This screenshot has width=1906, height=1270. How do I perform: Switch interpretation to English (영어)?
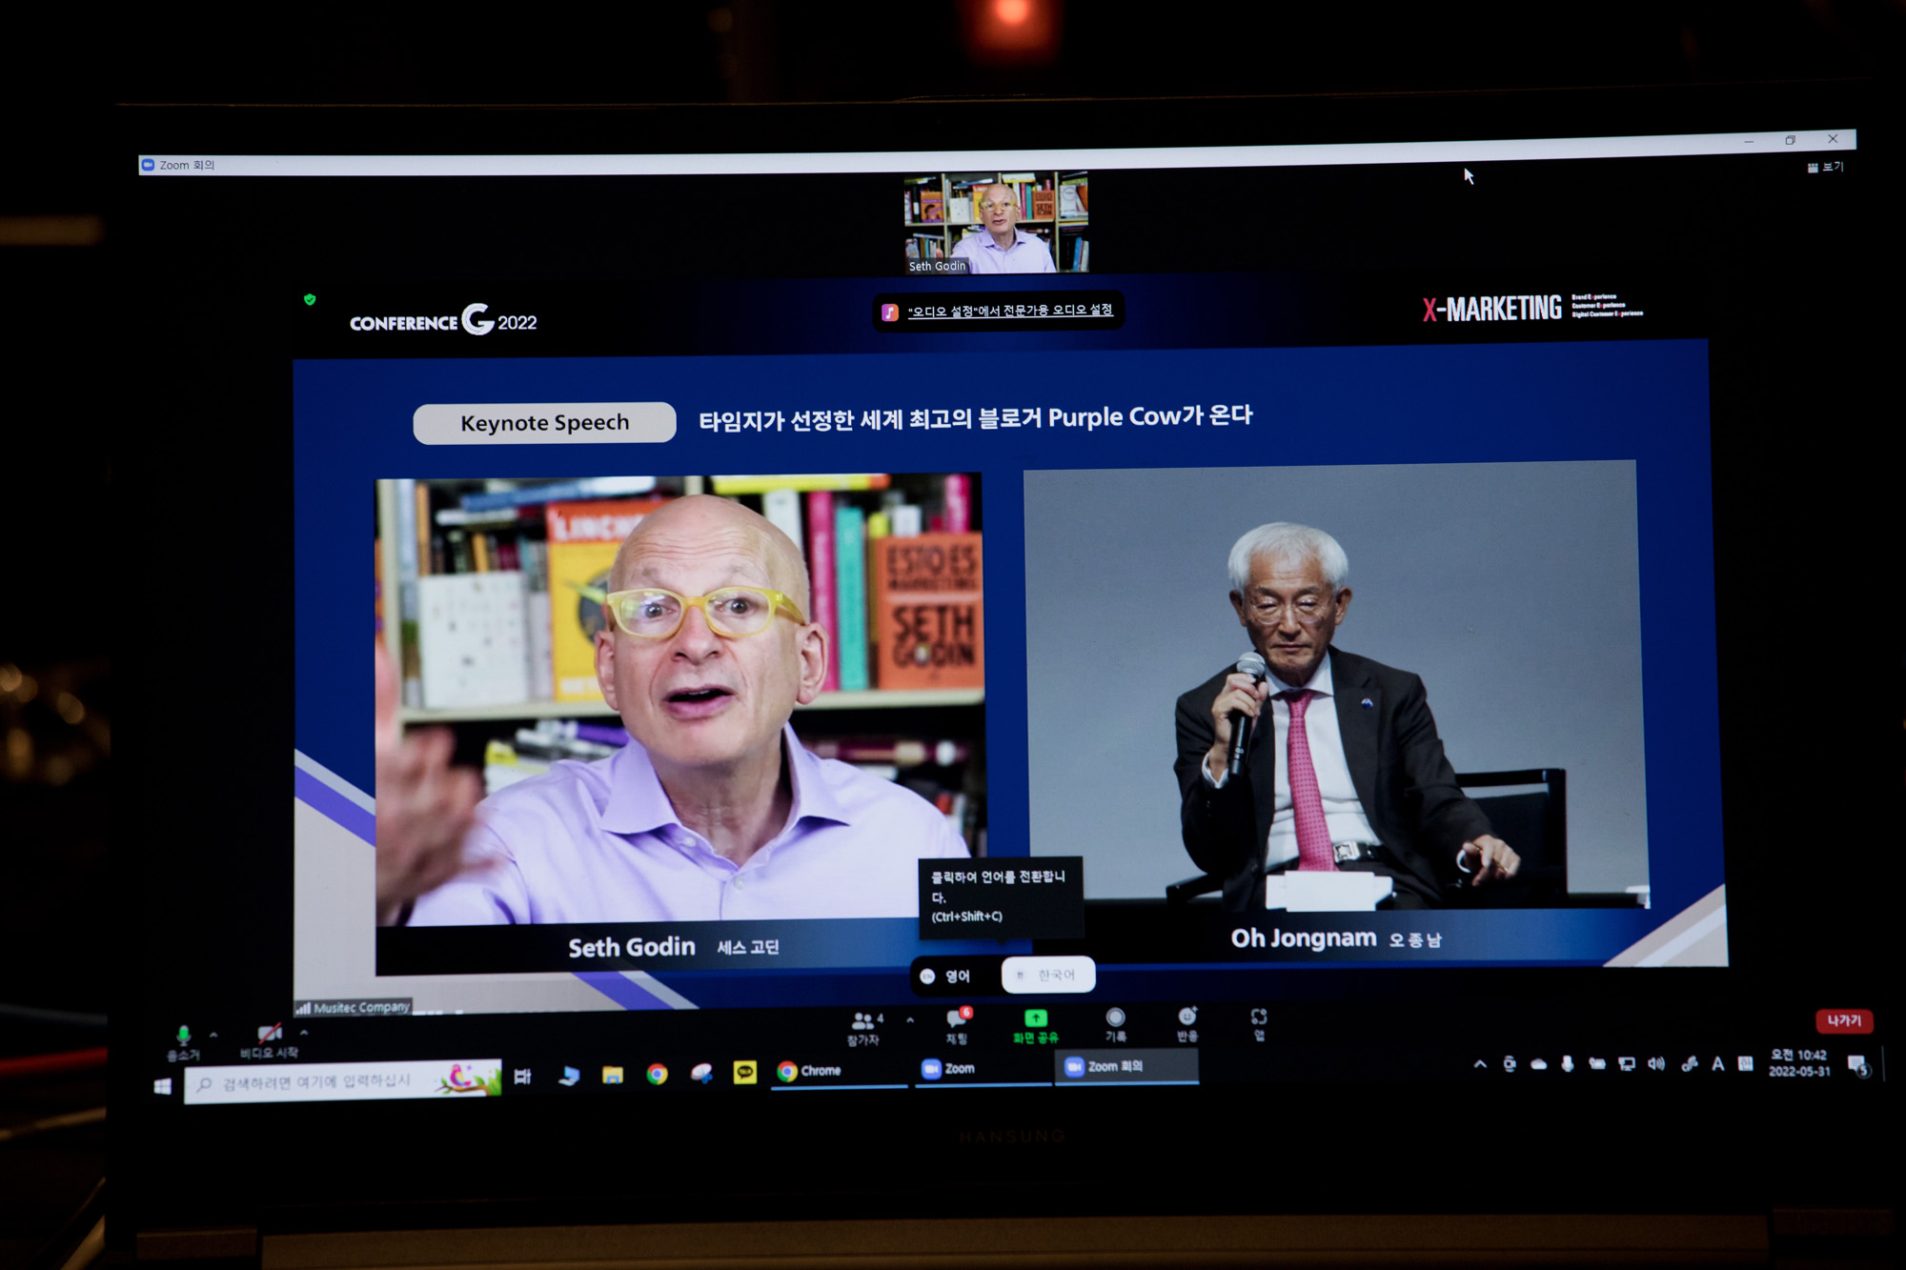947,976
